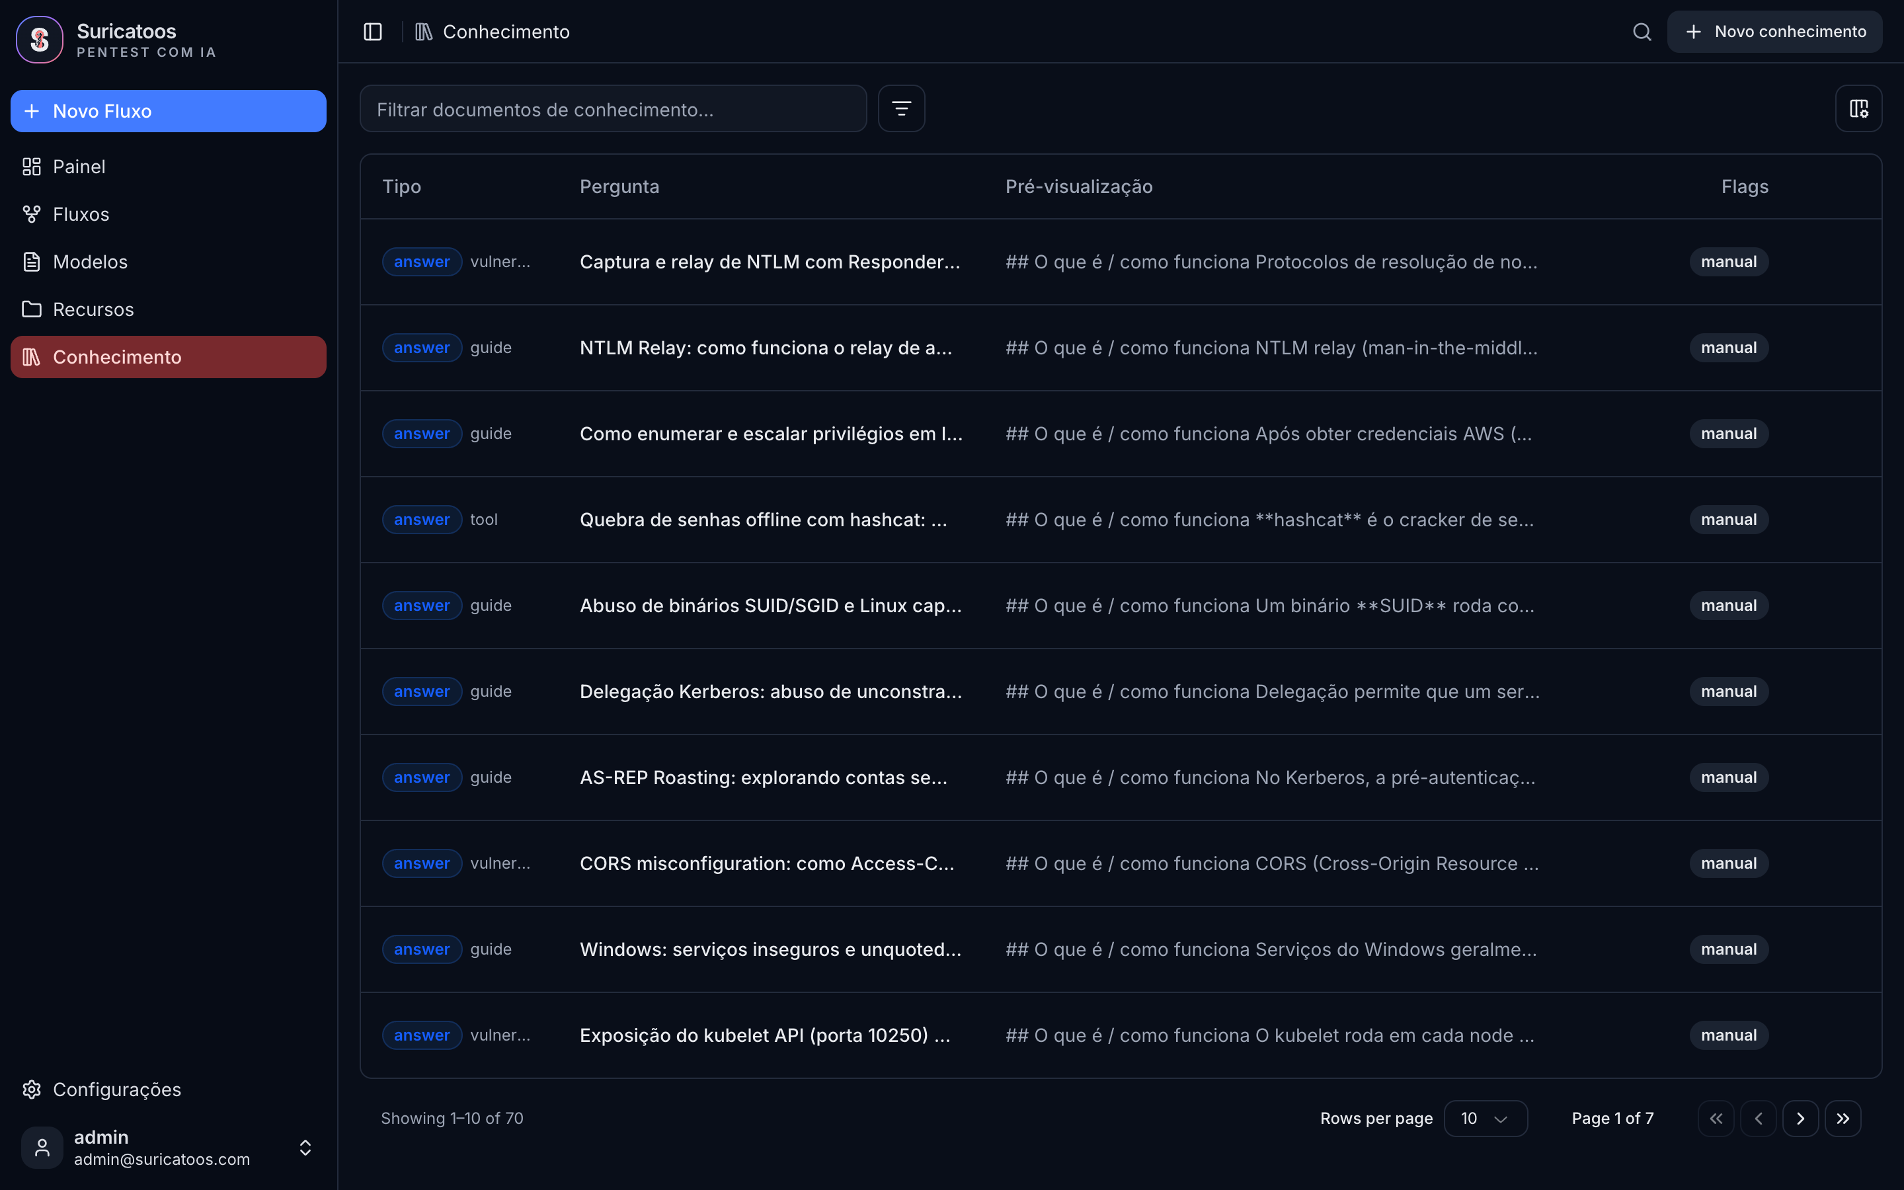Screen dimensions: 1904x1190
Task: Click the Pergunta column header
Action: (619, 186)
